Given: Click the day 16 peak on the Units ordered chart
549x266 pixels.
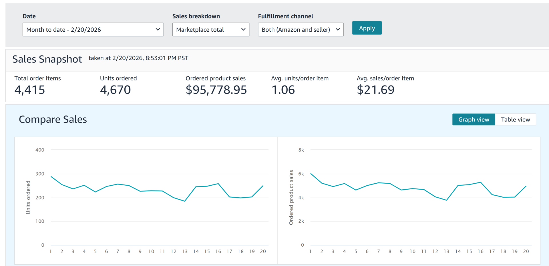Looking at the screenshot, I should (218, 184).
